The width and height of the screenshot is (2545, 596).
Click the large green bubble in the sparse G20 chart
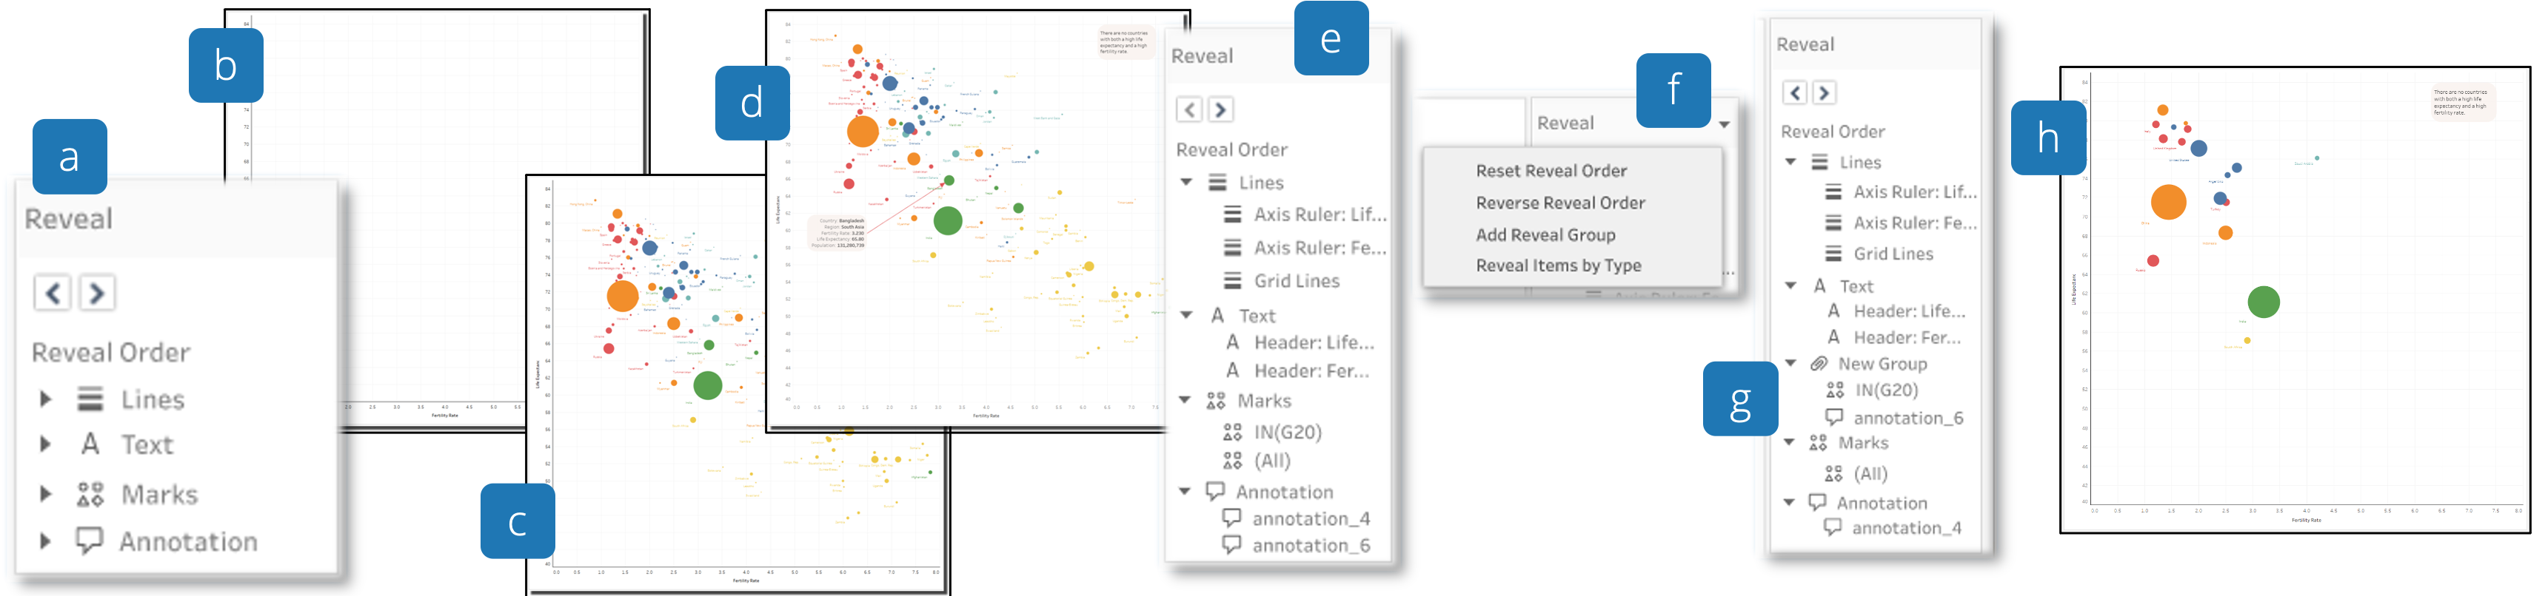coord(2264,302)
